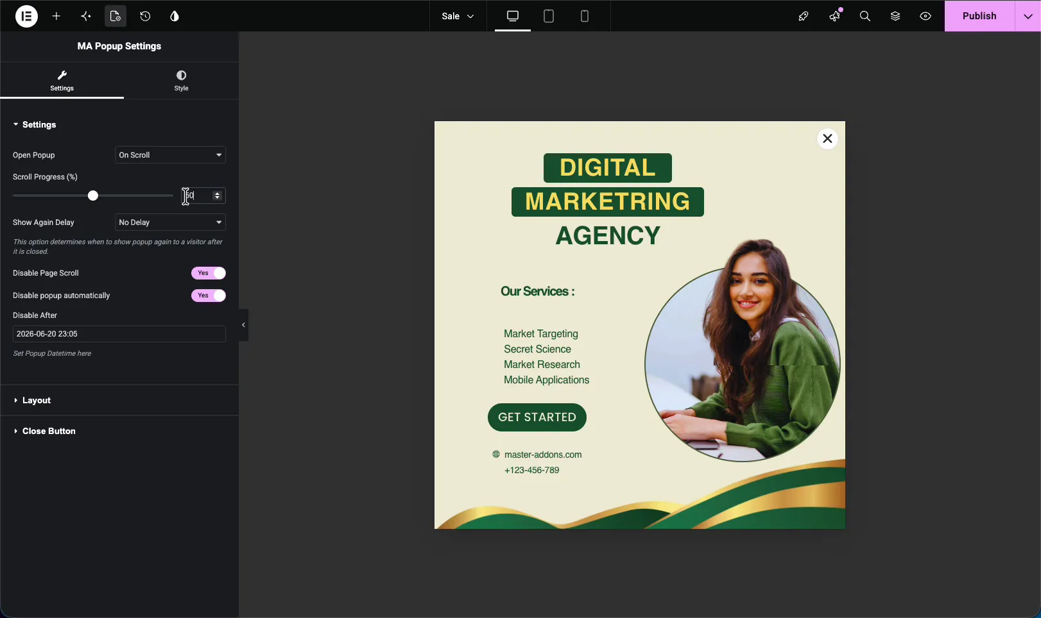
Task: Click the Publish button
Action: pyautogui.click(x=979, y=16)
